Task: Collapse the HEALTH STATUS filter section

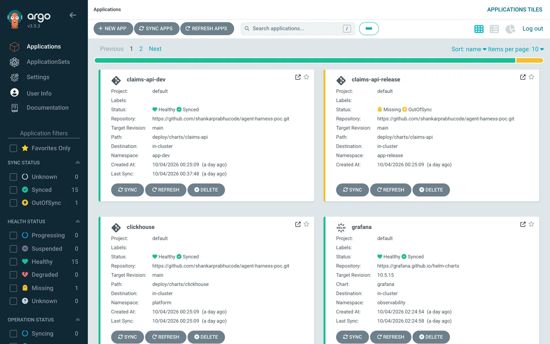Action: click(78, 221)
